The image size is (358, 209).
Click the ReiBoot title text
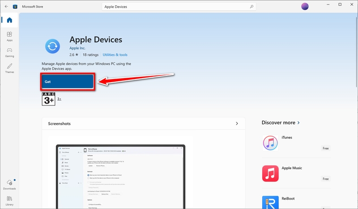[x=288, y=199]
